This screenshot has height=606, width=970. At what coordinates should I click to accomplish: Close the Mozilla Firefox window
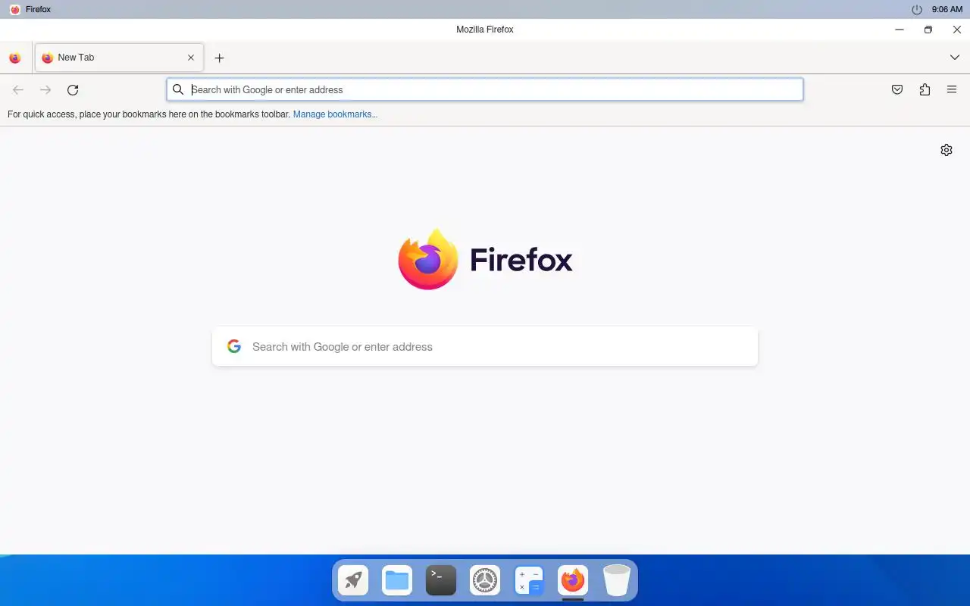coord(957,30)
